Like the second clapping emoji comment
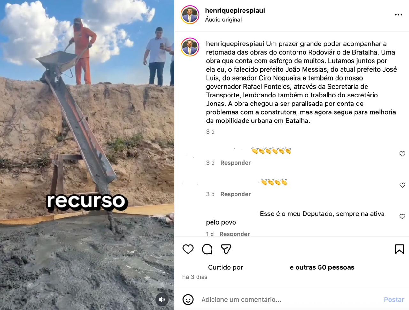This screenshot has width=409, height=310. (402, 185)
